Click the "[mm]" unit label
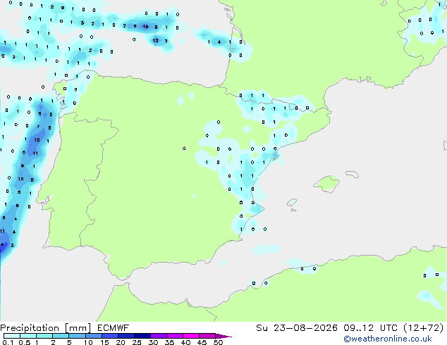447x345 pixels. point(78,328)
